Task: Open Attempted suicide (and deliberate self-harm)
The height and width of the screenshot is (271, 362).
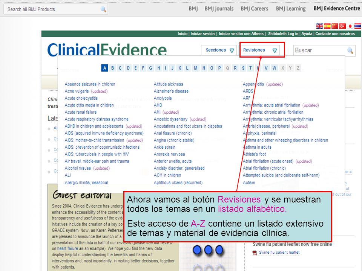Action: tap(281, 175)
